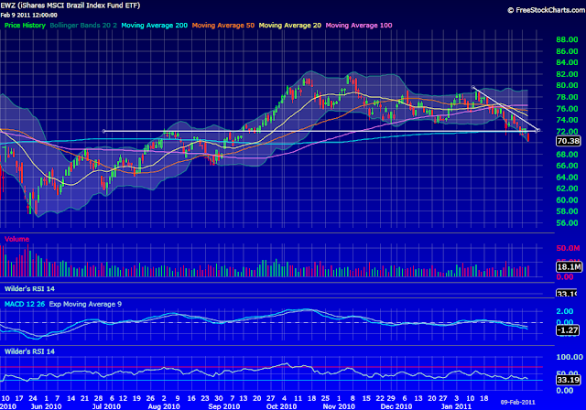
Task: Select the Moving Average 20 legend label
Action: (290, 26)
